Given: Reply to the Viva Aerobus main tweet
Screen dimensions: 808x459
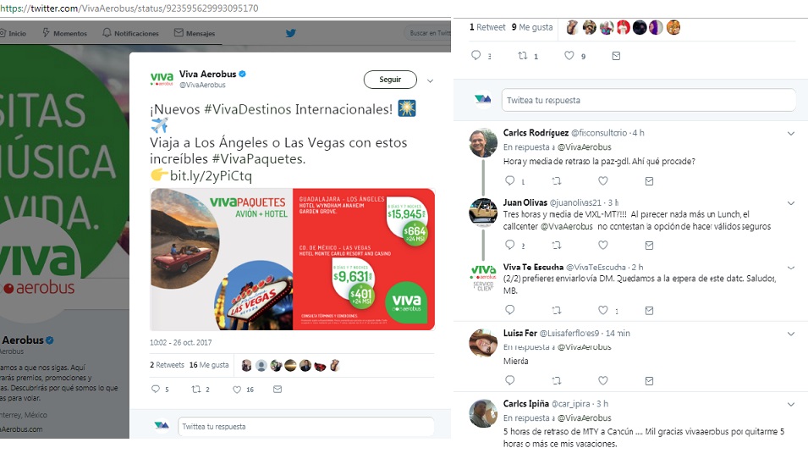Looking at the screenshot, I should point(155,389).
